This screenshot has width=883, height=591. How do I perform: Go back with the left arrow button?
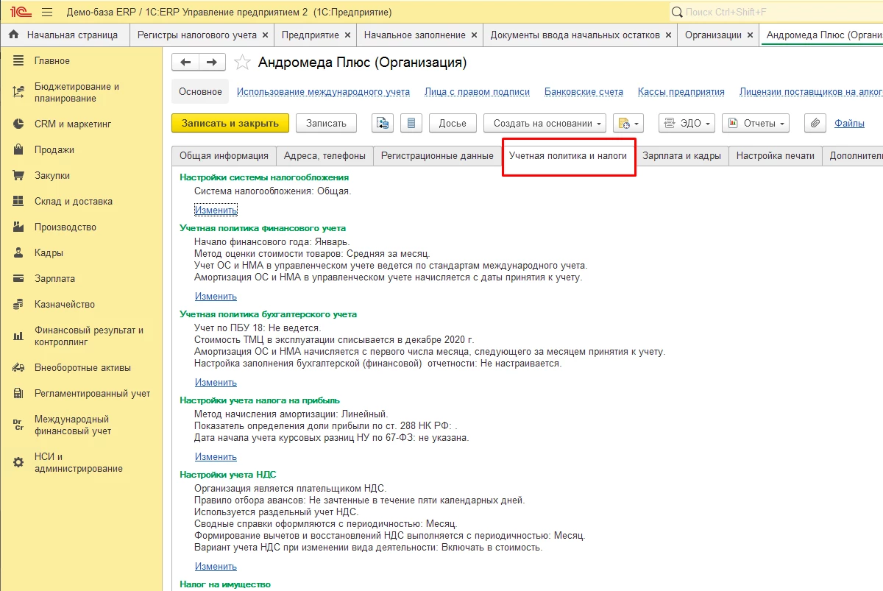[x=185, y=63]
